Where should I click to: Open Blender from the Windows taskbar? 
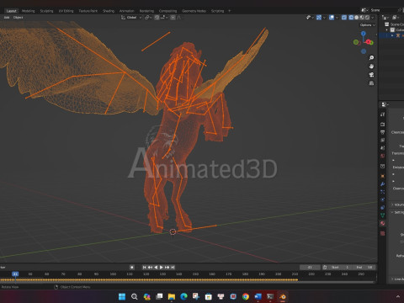click(283, 296)
